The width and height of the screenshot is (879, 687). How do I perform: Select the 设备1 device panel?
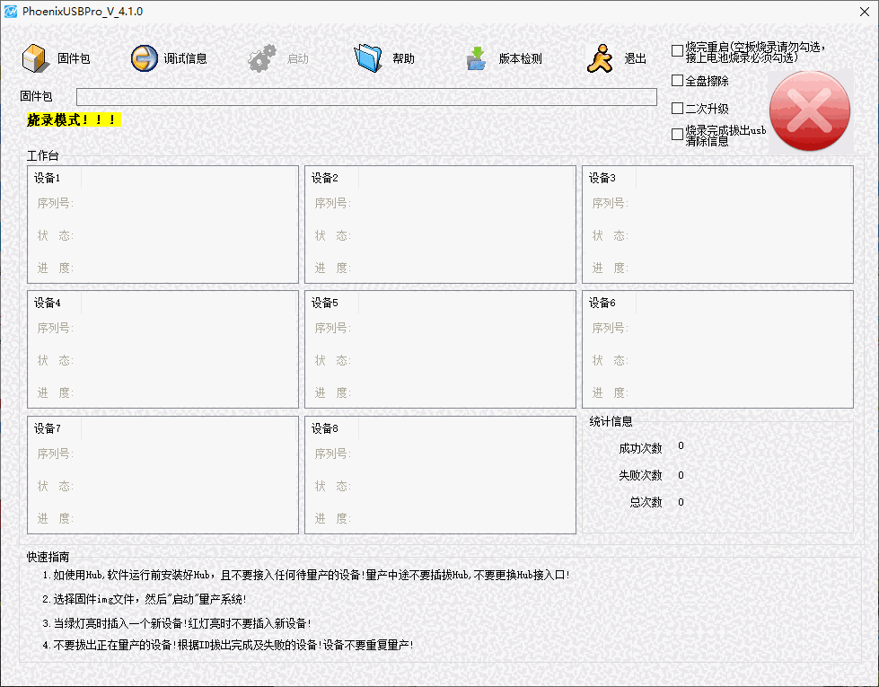163,224
